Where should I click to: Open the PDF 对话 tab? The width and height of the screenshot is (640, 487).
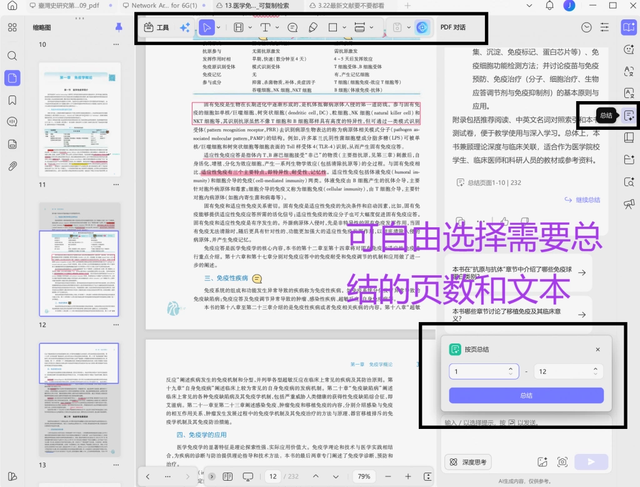(x=453, y=27)
